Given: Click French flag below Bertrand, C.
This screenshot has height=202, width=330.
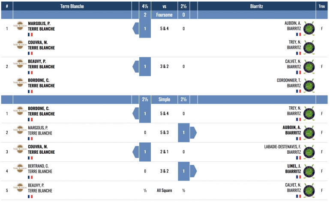Looking at the screenshot, I should [30, 177].
